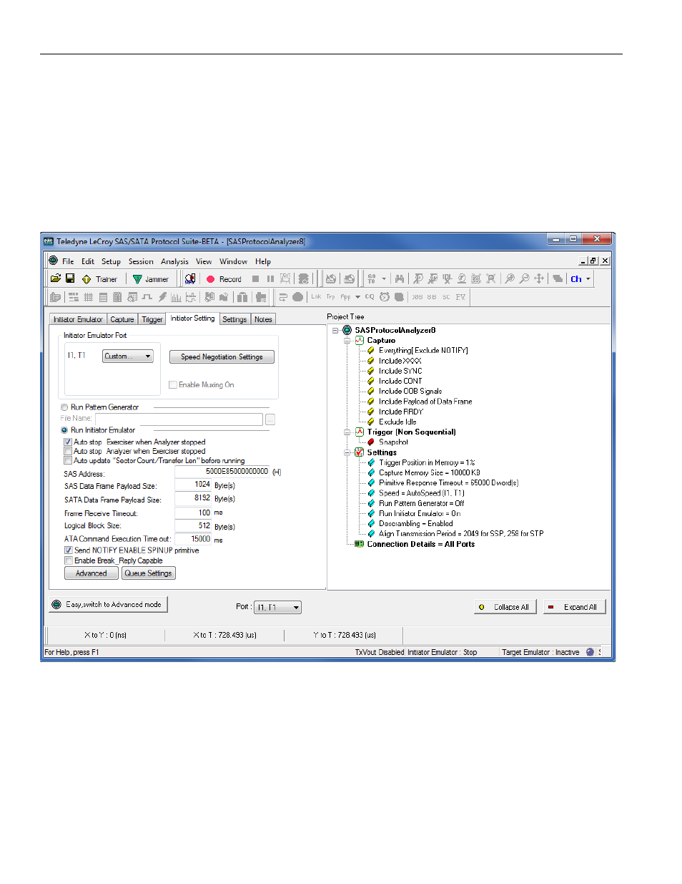This screenshot has height=884, width=682.
Task: Click the Zoom In magnifier icon
Action: (x=510, y=278)
